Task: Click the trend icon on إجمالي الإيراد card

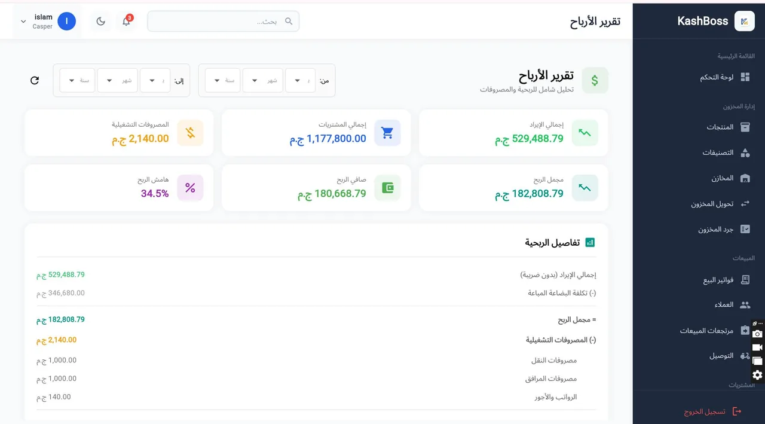Action: (585, 133)
